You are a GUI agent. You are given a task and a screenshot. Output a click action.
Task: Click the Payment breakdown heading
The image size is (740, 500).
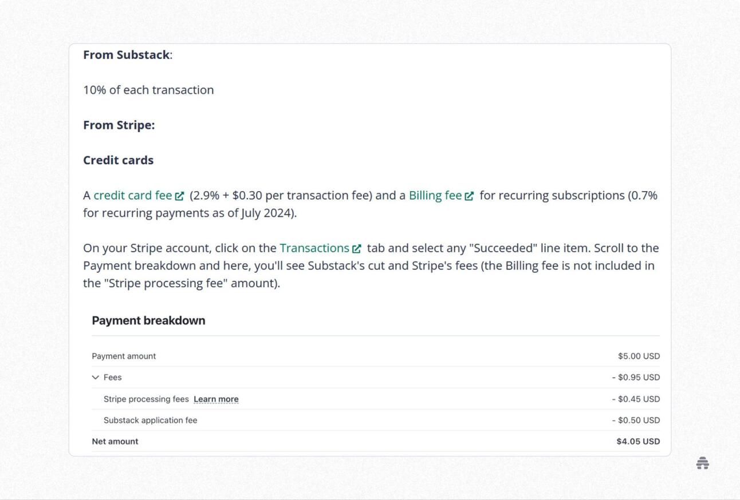148,320
